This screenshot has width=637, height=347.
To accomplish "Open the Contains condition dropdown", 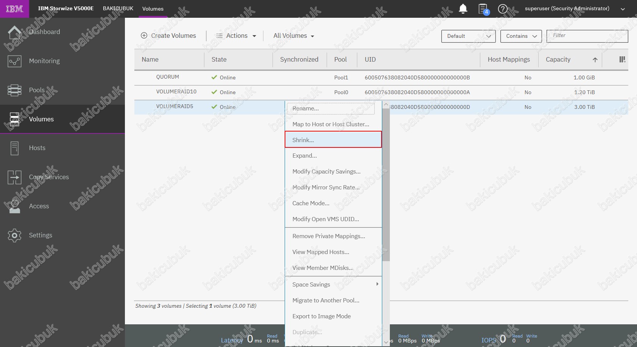I will coord(521,36).
